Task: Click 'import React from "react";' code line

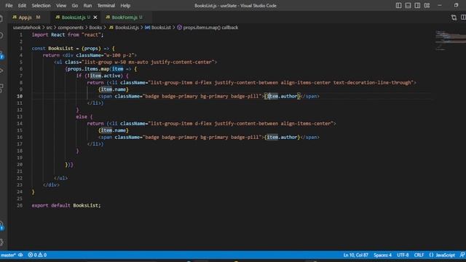Action: pos(68,35)
